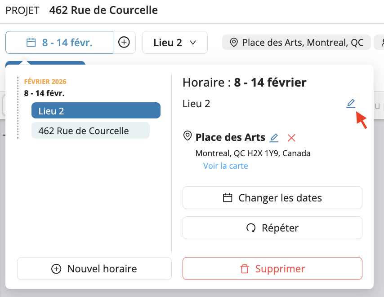Select 462 Rue de Courcelle schedule entry

91,131
